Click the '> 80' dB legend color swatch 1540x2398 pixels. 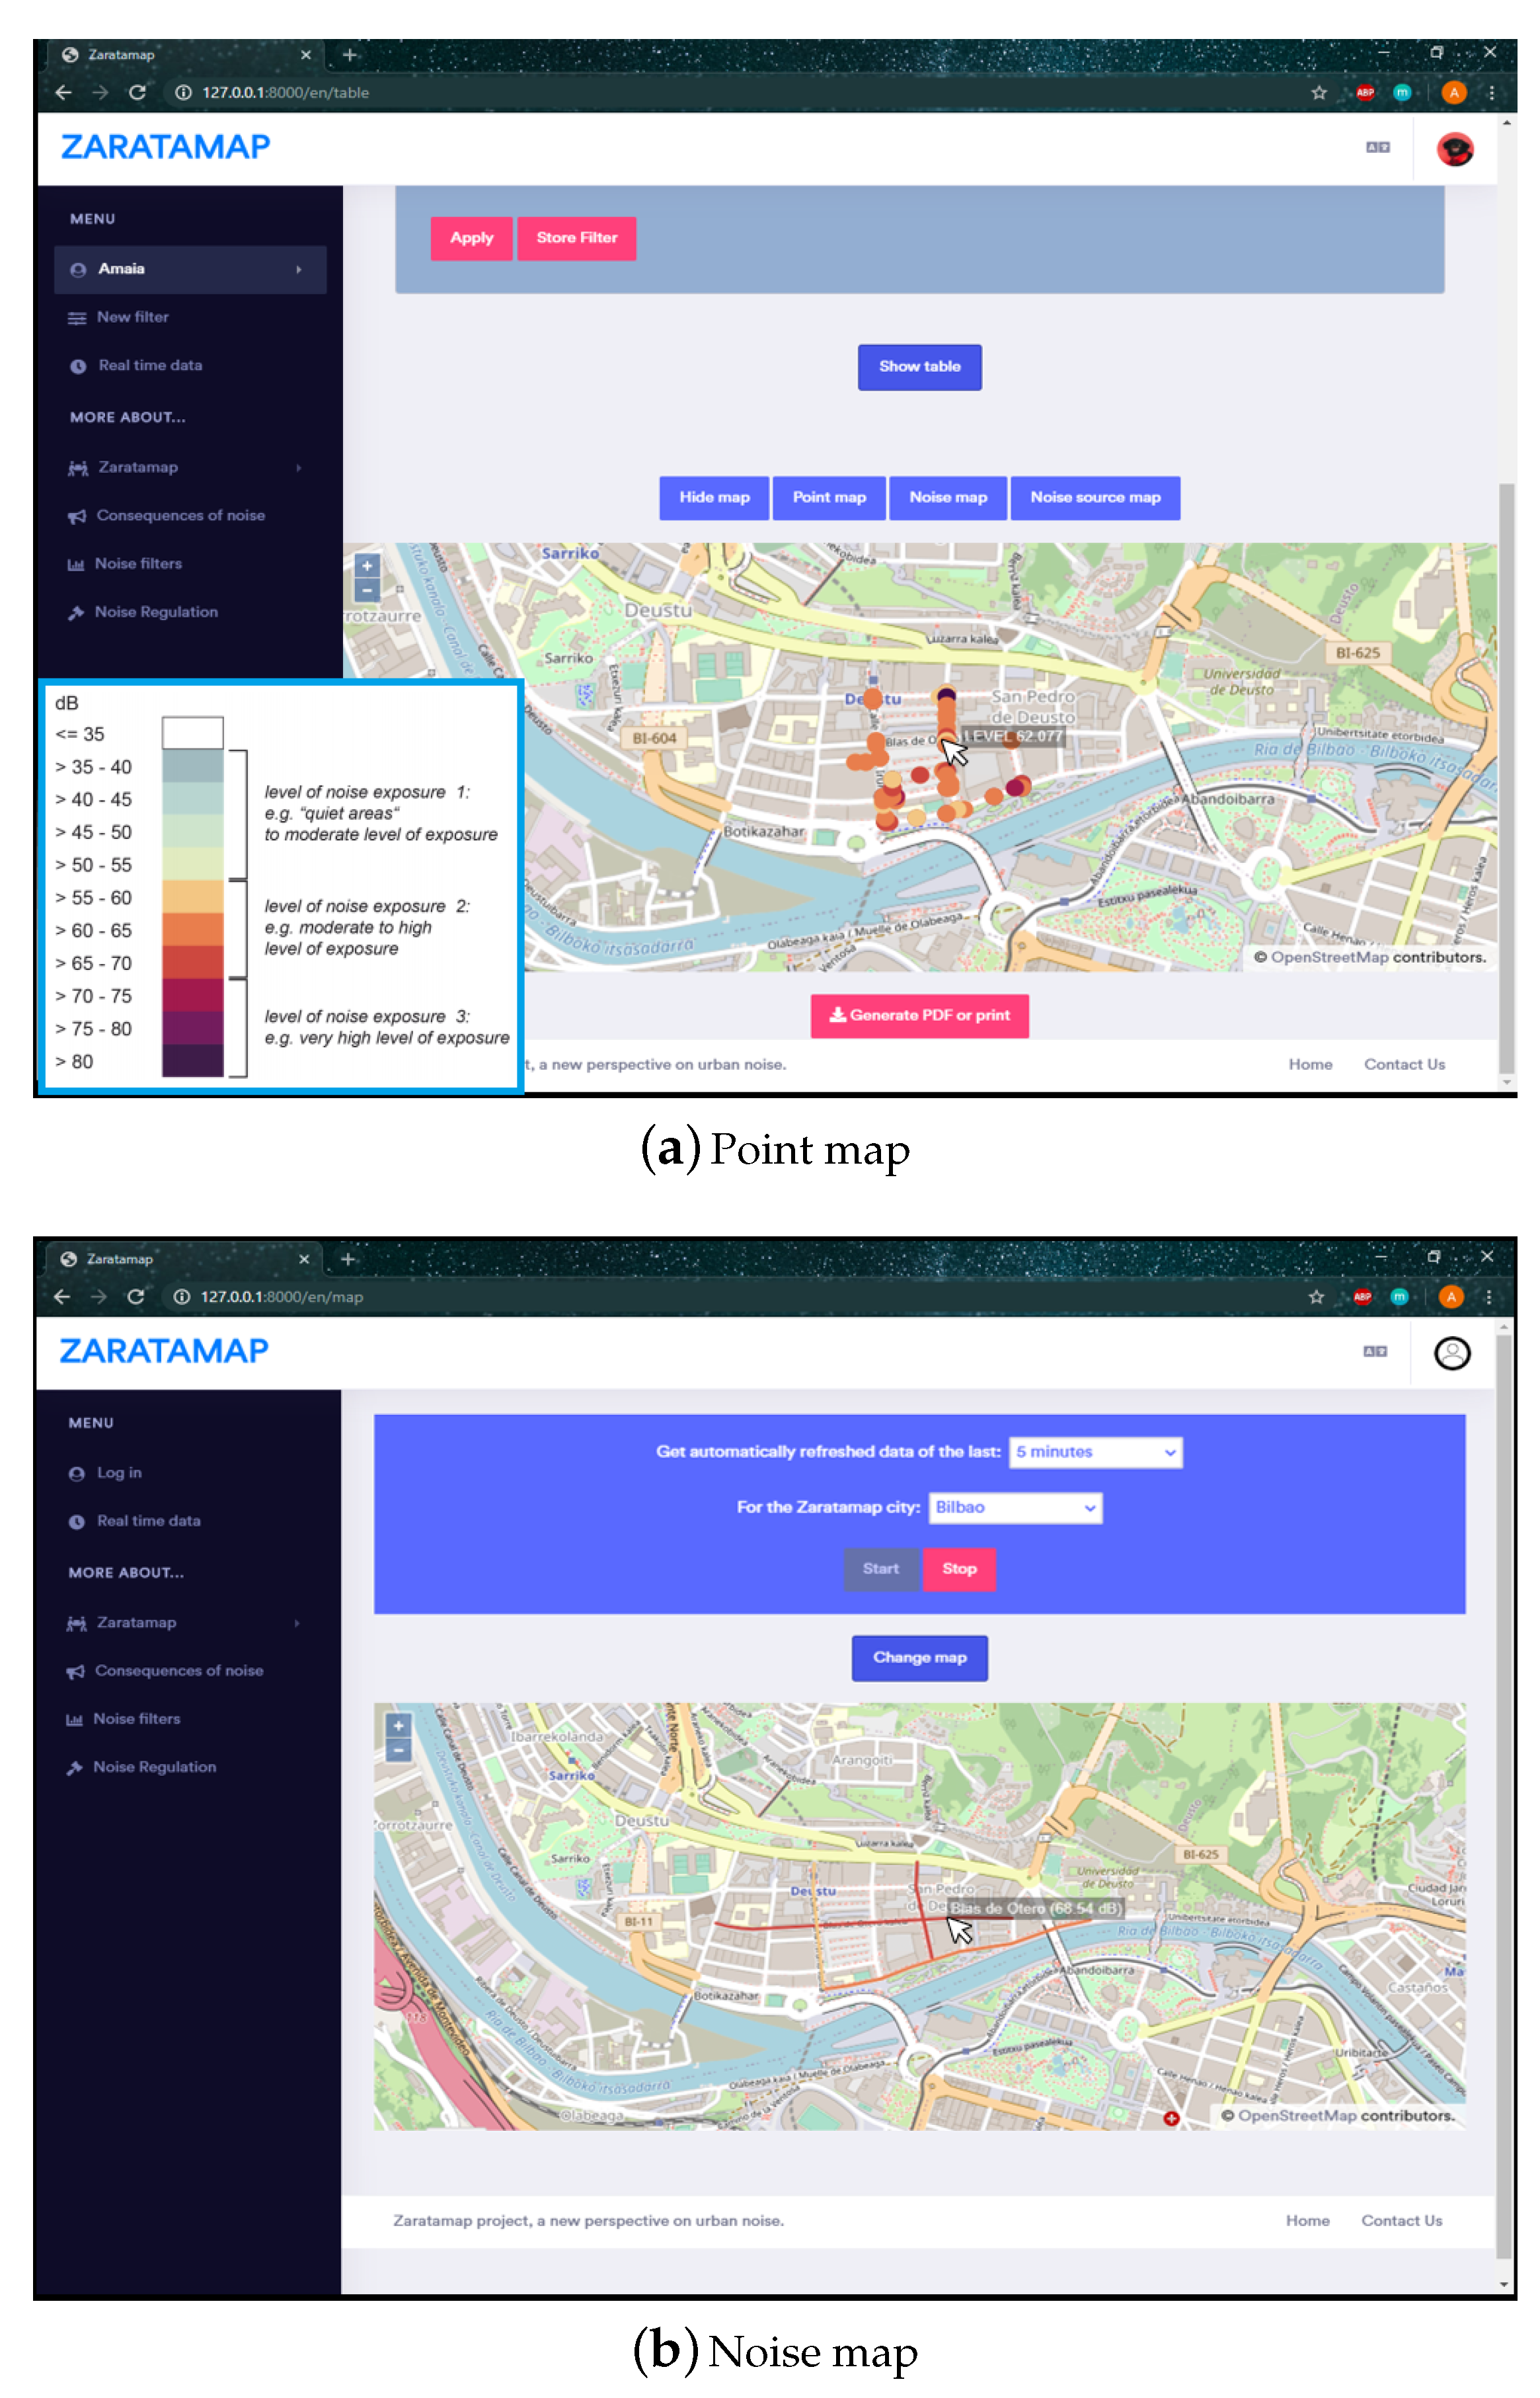(192, 1061)
